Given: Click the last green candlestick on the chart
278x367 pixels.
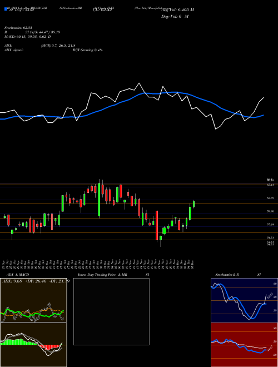Looking at the screenshot, I should (193, 204).
